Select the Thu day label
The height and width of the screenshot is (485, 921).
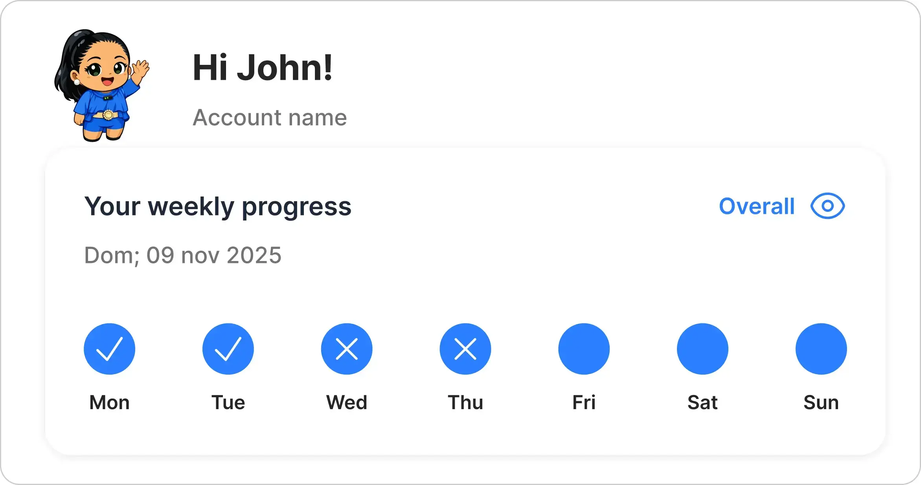click(465, 402)
